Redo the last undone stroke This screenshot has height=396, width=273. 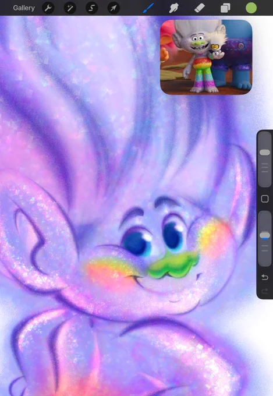click(265, 291)
